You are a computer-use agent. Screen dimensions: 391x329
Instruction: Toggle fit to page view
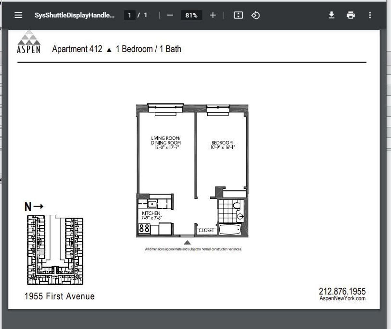pyautogui.click(x=238, y=15)
